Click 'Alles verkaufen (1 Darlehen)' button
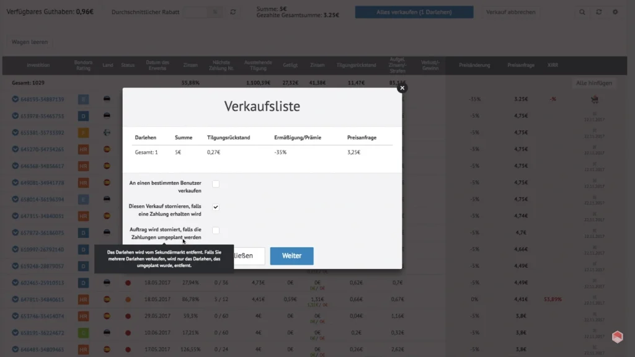The image size is (635, 357). (x=414, y=12)
